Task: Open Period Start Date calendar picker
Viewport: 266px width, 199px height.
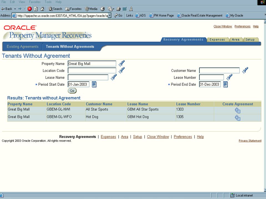Action: (x=94, y=84)
